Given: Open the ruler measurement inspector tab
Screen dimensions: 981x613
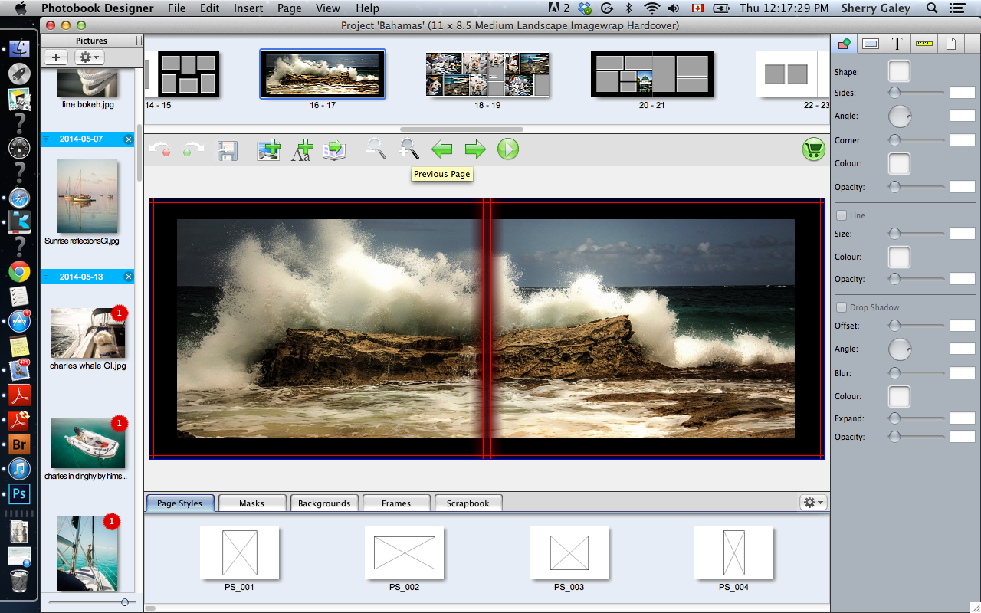Looking at the screenshot, I should (x=924, y=44).
